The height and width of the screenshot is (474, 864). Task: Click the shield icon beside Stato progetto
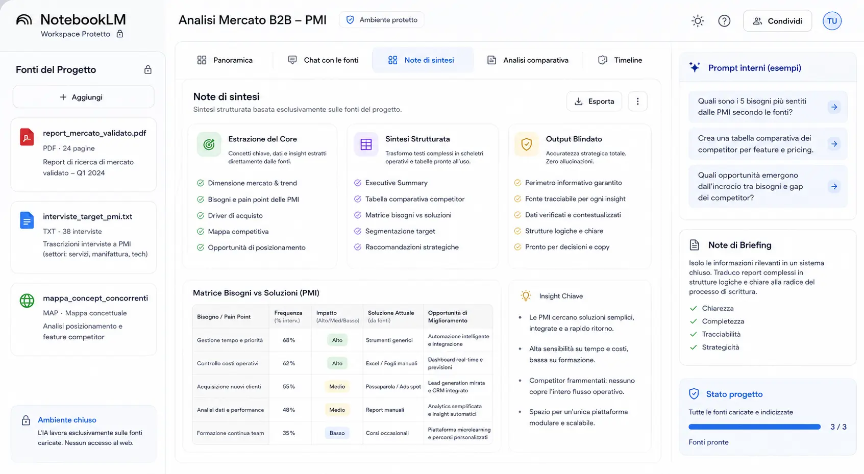[694, 394]
